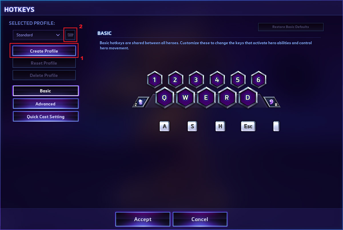The width and height of the screenshot is (343, 230).
Task: Select the talent hotkey hexagon 1
Action: (x=155, y=80)
